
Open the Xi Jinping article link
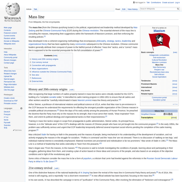[85, 173]
